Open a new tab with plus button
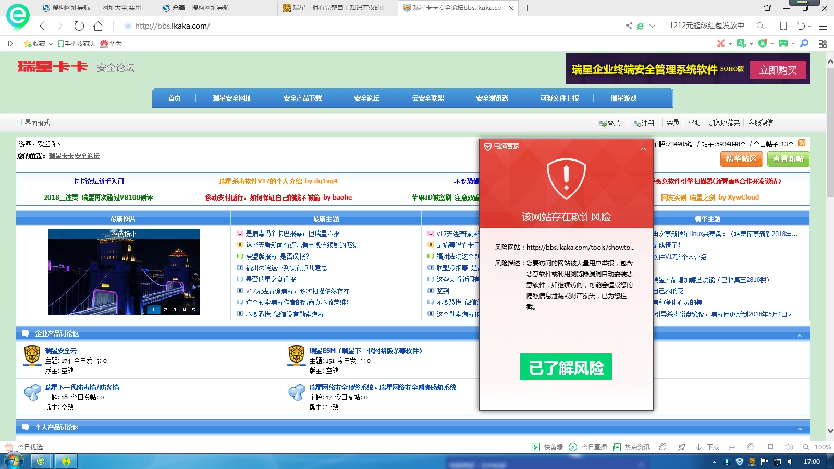Image resolution: width=834 pixels, height=469 pixels. pos(527,8)
